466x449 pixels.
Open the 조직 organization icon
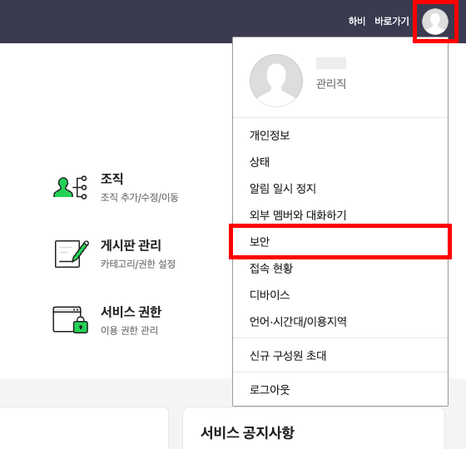pyautogui.click(x=70, y=187)
